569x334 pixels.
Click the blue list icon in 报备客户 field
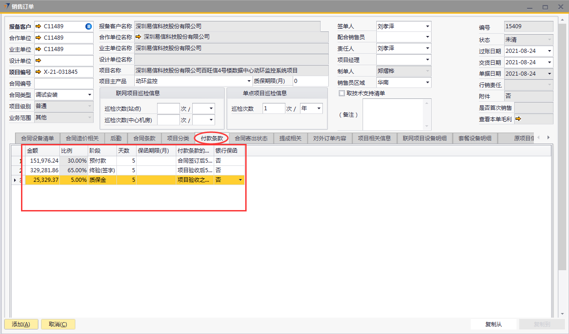tap(89, 26)
